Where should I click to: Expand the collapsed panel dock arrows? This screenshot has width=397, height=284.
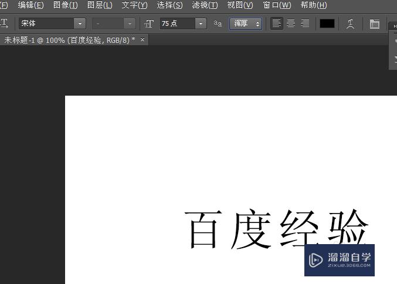pos(395,26)
